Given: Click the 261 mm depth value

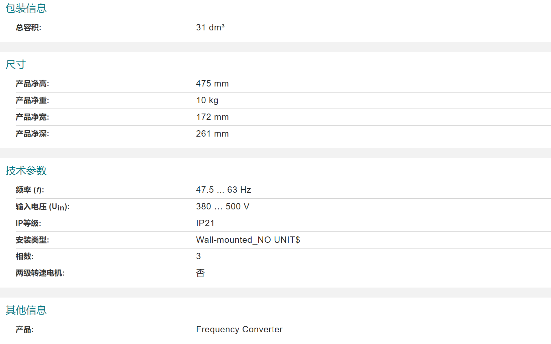Looking at the screenshot, I should [x=212, y=134].
